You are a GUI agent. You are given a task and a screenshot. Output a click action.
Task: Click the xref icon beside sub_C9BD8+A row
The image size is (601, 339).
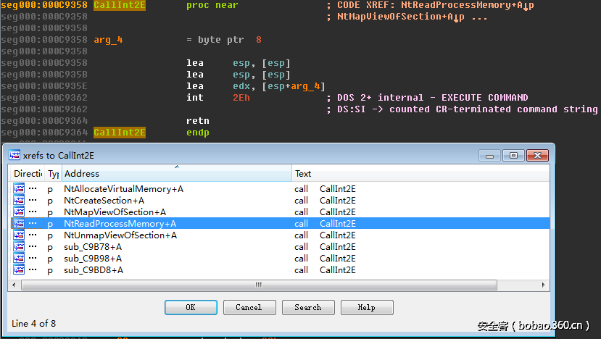[19, 270]
